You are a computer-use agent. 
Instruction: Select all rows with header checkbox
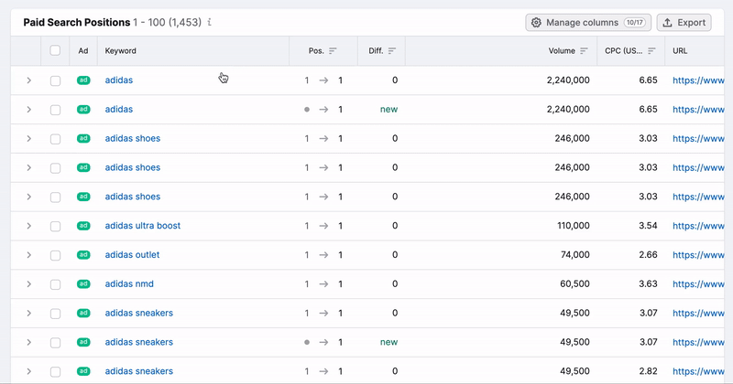55,50
